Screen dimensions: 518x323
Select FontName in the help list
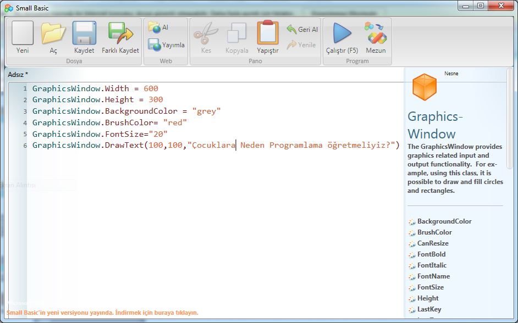433,276
